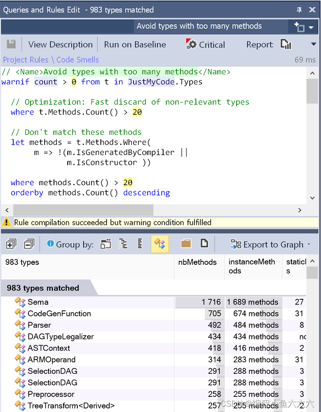Click the ASTContext type icon

coord(20,348)
